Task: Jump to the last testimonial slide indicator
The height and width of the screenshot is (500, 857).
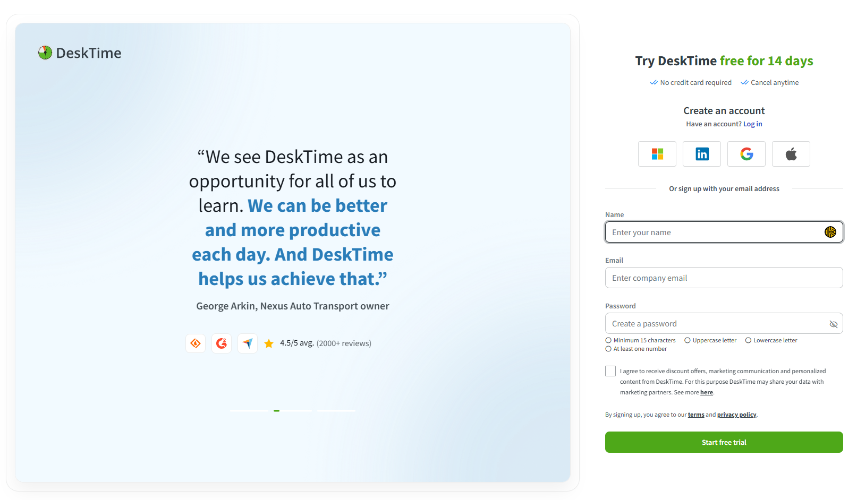Action: pos(336,410)
